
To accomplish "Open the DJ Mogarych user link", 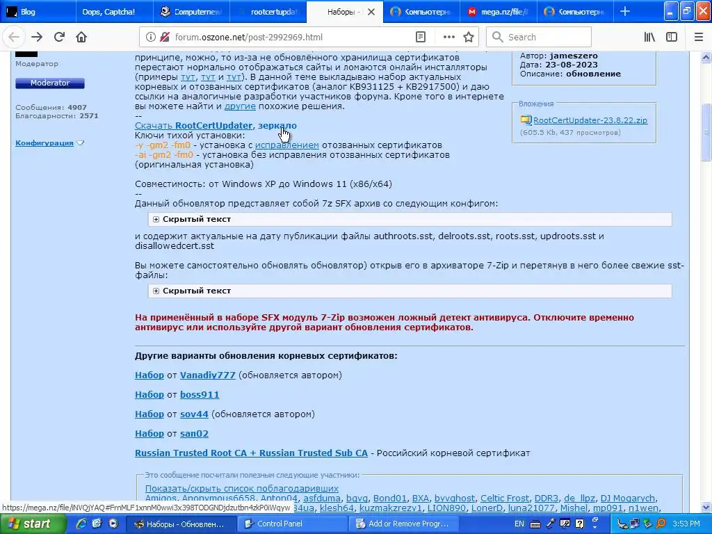I will (628, 499).
